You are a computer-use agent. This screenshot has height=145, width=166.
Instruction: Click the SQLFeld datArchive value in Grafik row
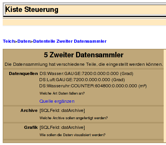62,127
